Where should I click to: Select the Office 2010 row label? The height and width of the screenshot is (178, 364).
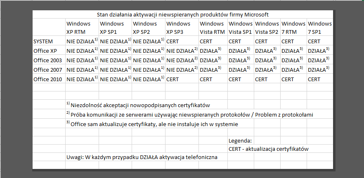(x=49, y=79)
